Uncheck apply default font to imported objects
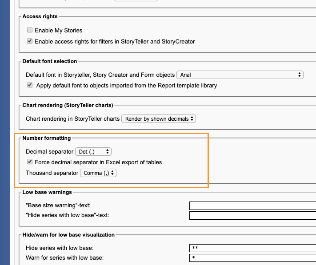The width and height of the screenshot is (316, 265). (30, 85)
